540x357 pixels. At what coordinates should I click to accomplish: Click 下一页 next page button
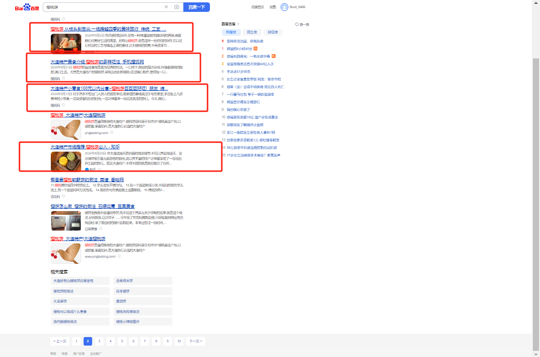(196, 341)
